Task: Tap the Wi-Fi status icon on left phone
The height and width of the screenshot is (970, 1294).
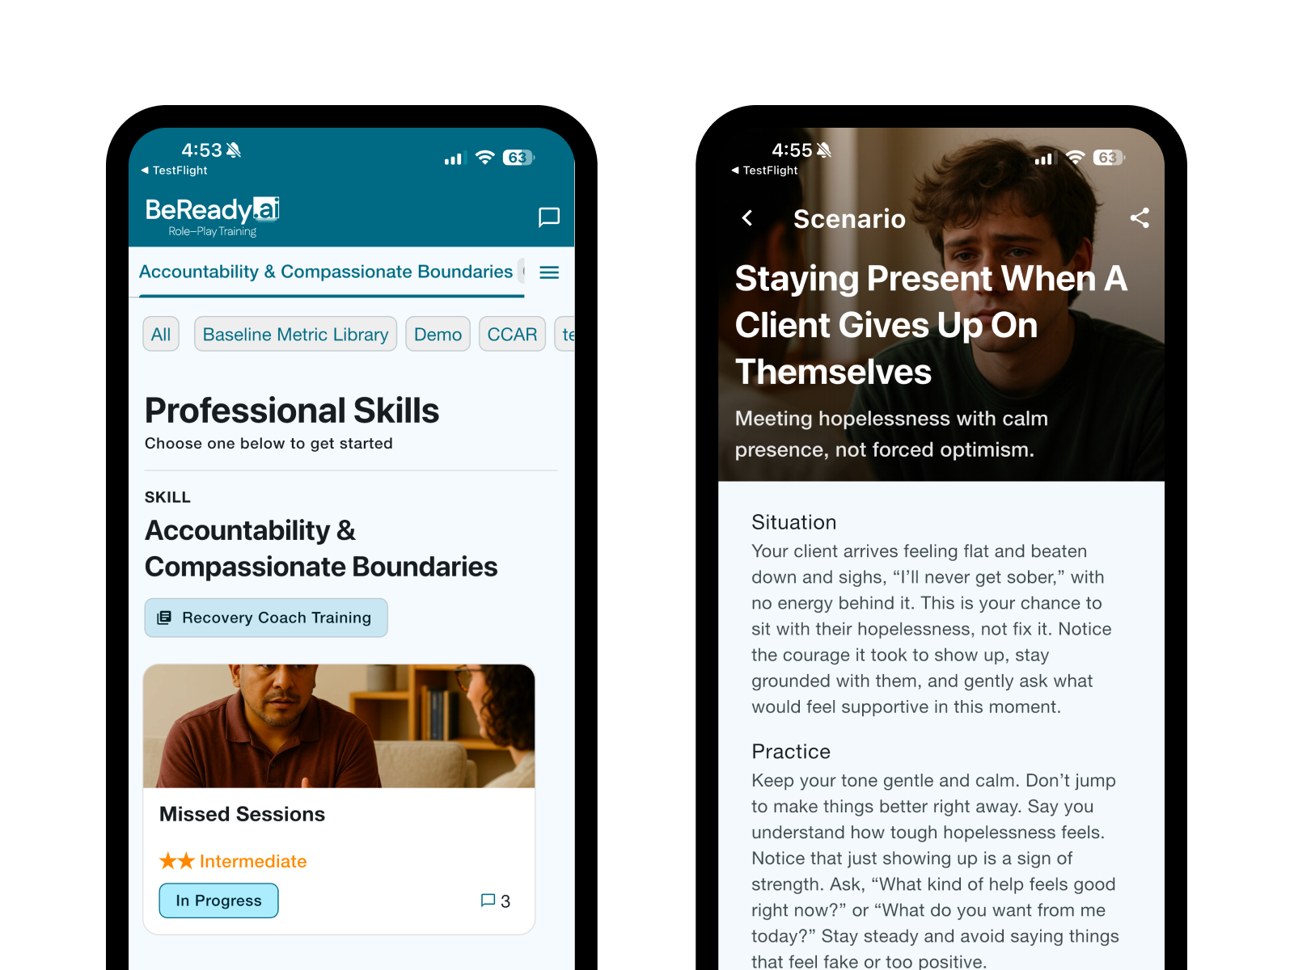Action: pyautogui.click(x=484, y=158)
